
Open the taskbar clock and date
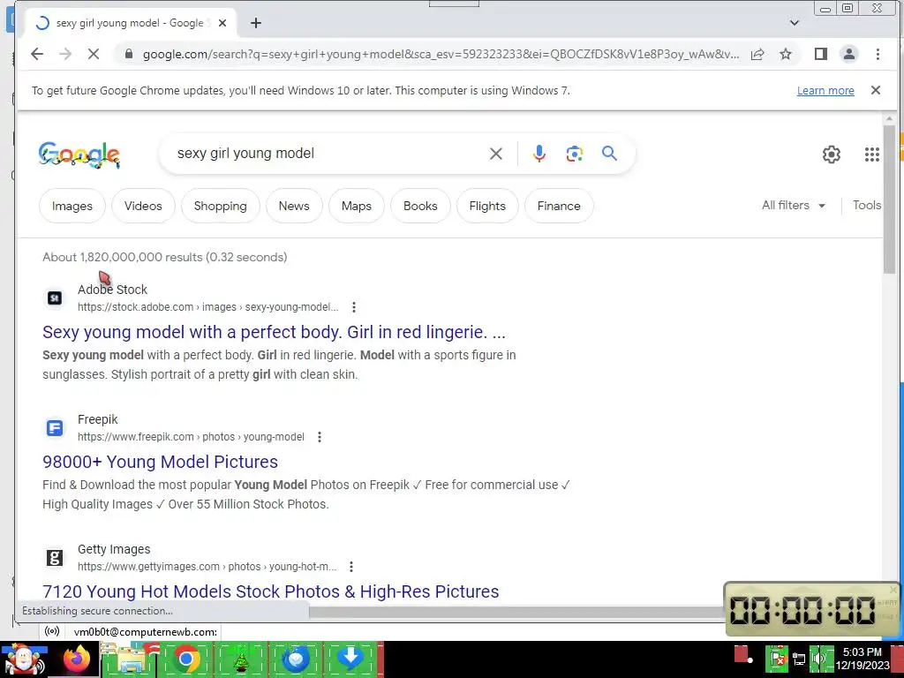pos(863,659)
